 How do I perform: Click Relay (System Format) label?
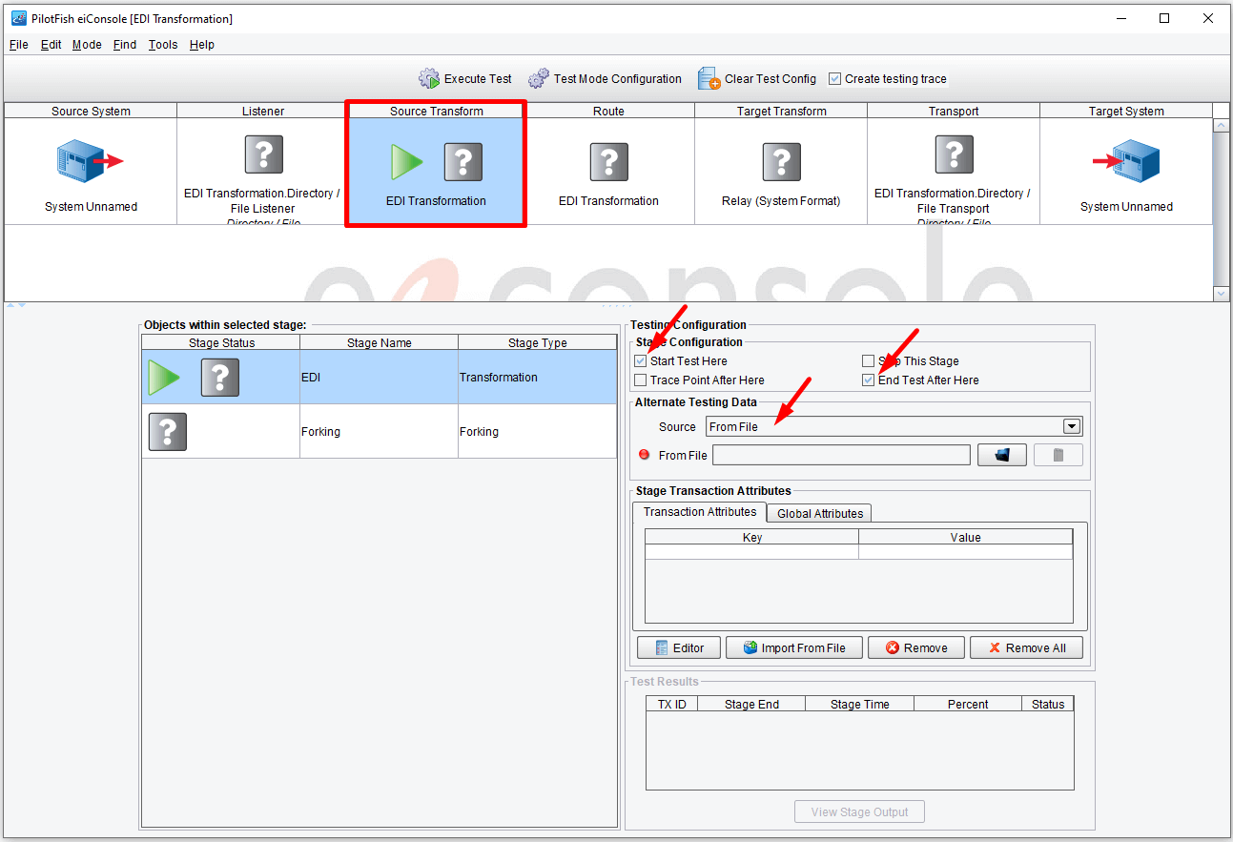(781, 201)
